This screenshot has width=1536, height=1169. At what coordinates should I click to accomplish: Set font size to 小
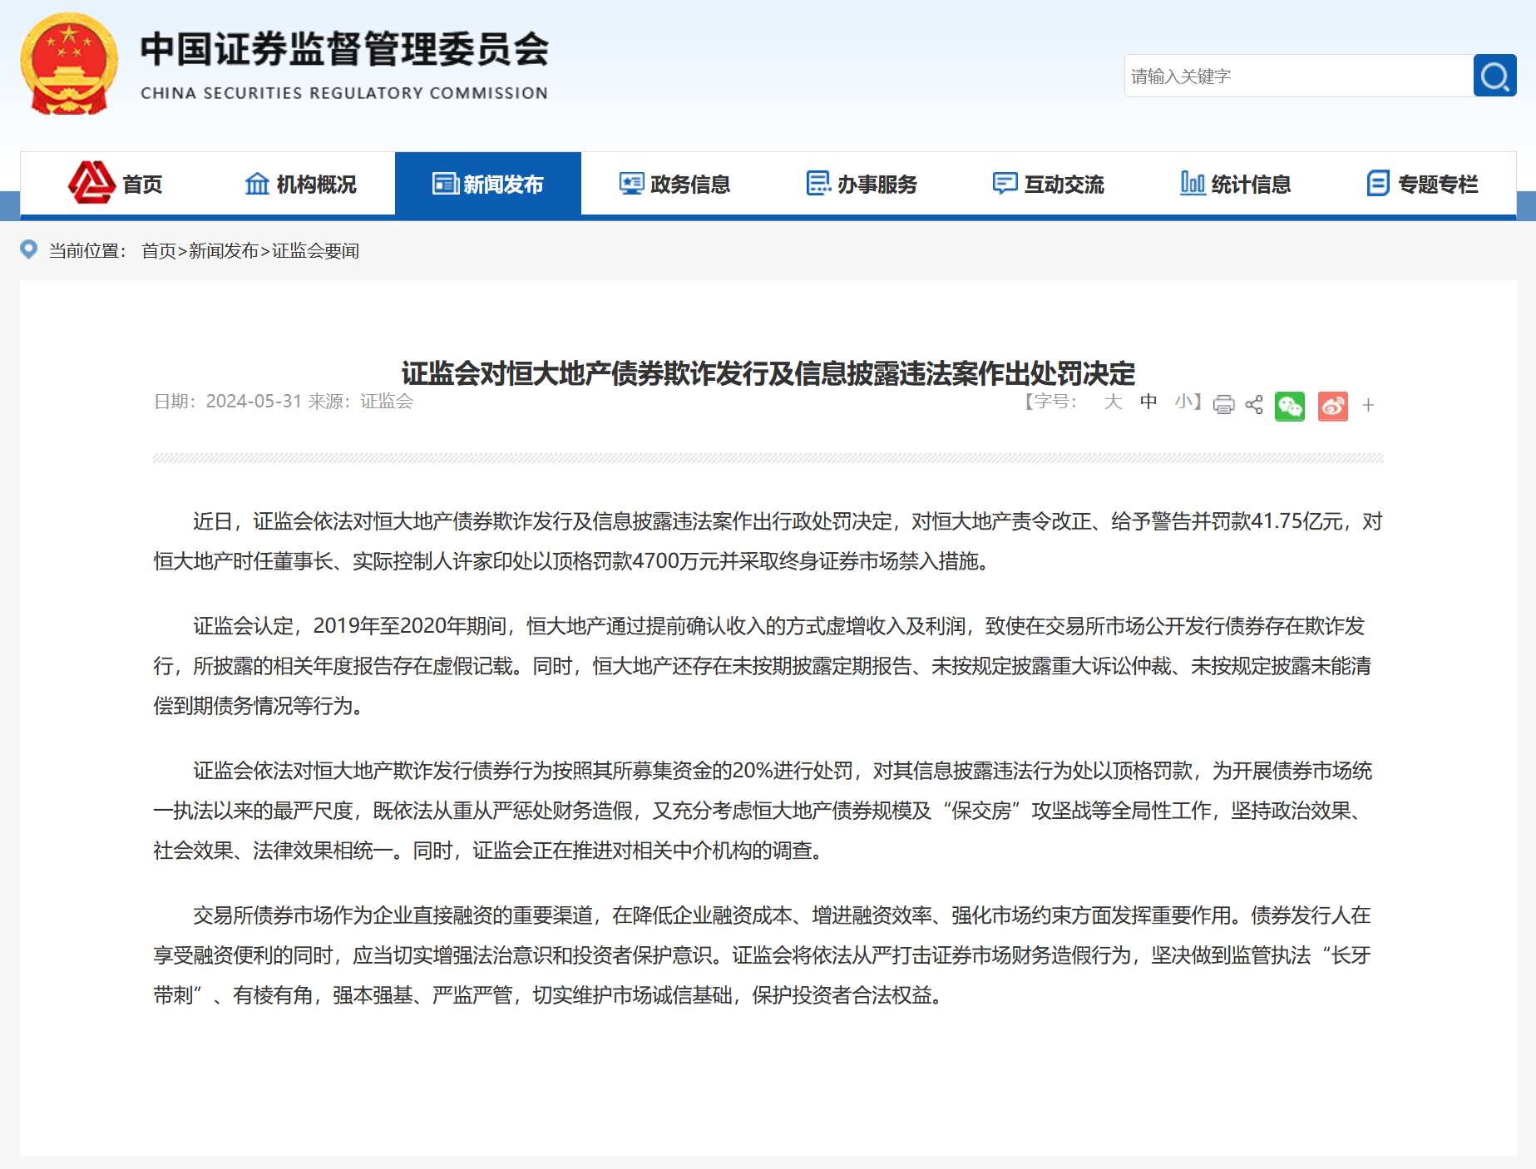[x=1183, y=402]
